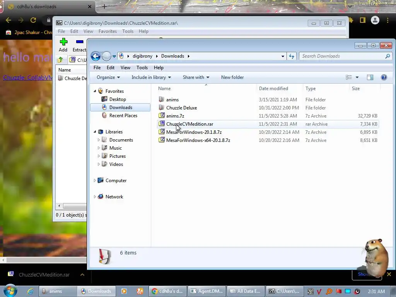Open the Include in library dropdown
The height and width of the screenshot is (297, 396).
[151, 77]
